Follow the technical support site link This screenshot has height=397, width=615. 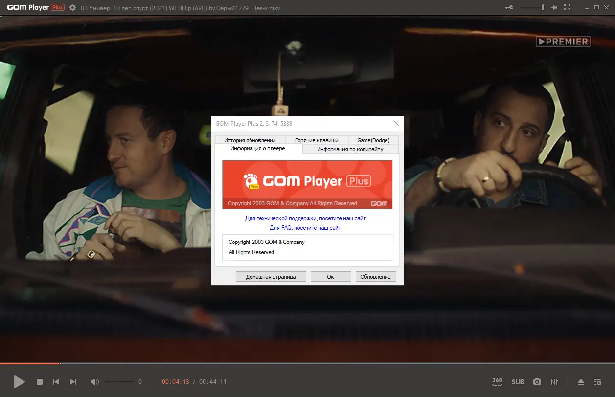(306, 218)
